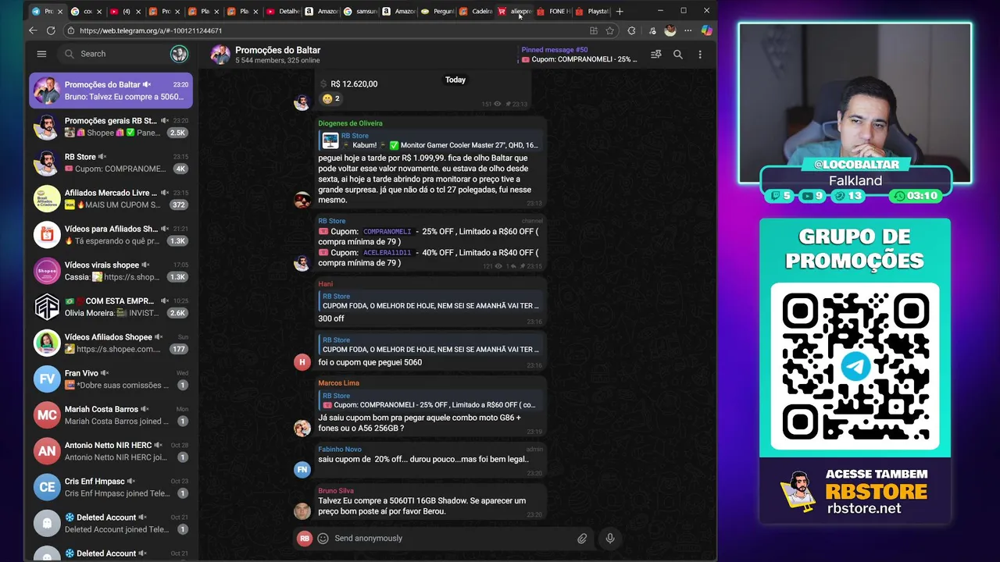Open the browser profile avatar
The width and height of the screenshot is (1000, 562).
point(670,30)
